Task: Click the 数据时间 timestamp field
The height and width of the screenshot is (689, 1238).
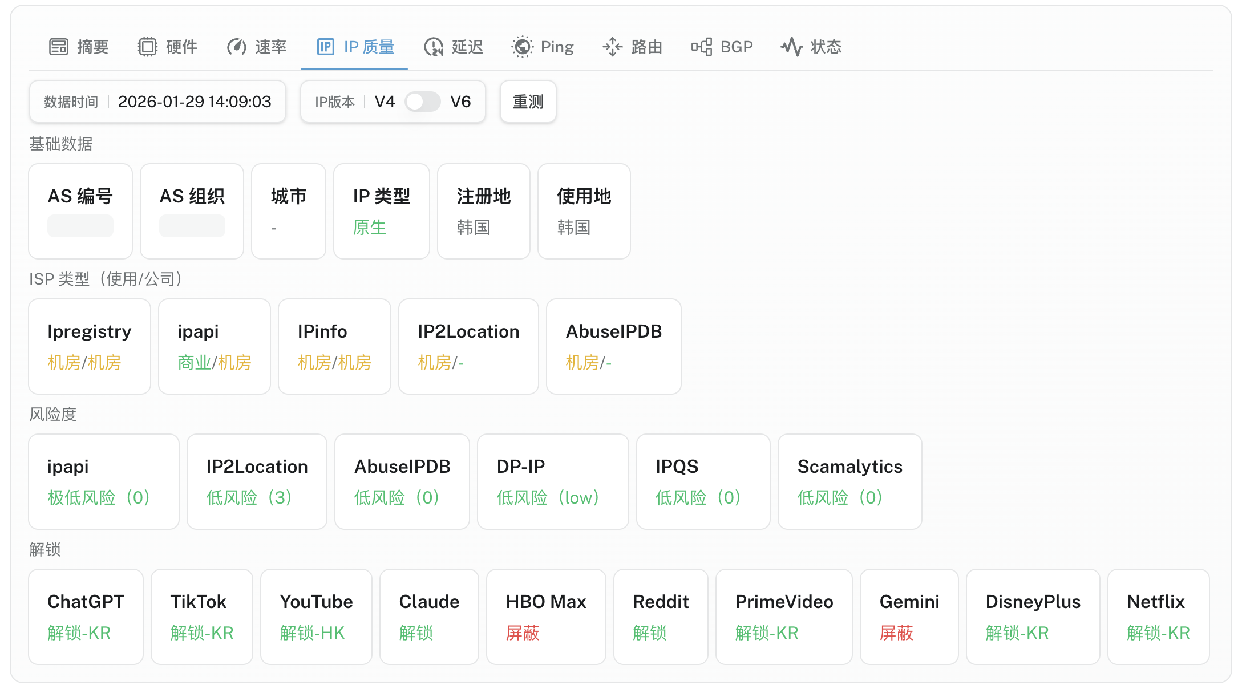Action: [x=194, y=102]
